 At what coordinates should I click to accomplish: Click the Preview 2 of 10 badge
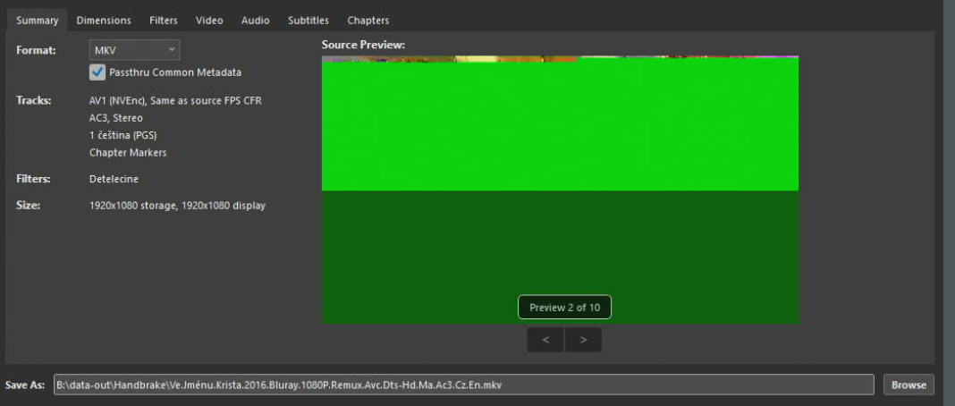tap(564, 308)
